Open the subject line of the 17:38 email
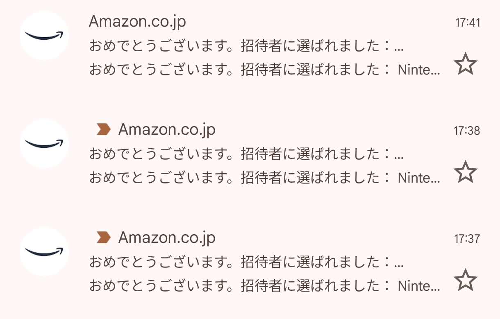 [246, 155]
